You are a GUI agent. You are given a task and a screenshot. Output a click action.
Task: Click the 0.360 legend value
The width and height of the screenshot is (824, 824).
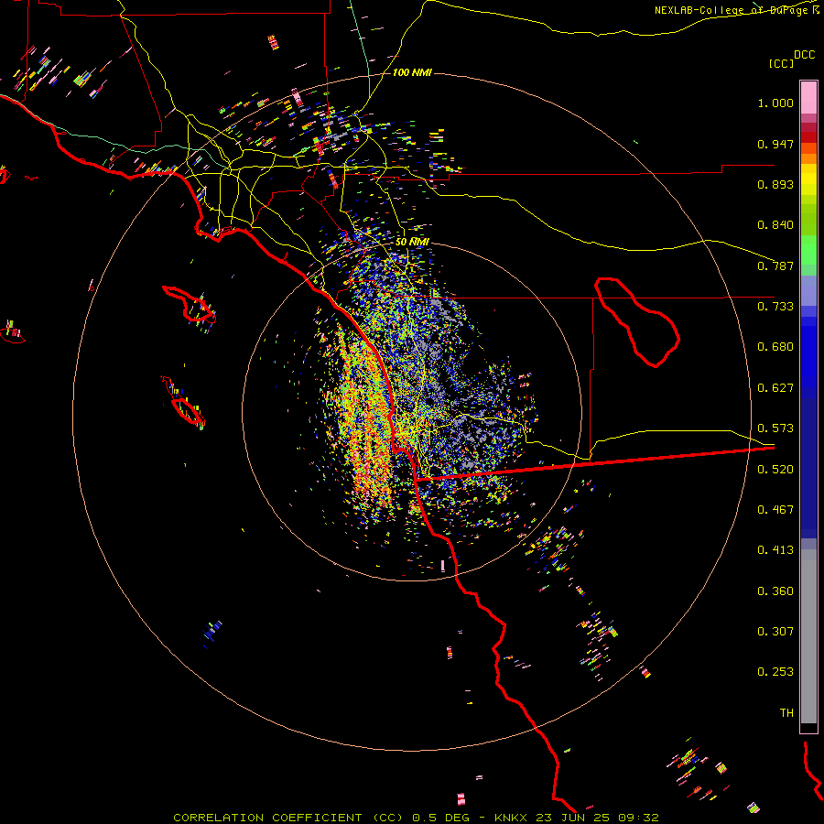[775, 591]
